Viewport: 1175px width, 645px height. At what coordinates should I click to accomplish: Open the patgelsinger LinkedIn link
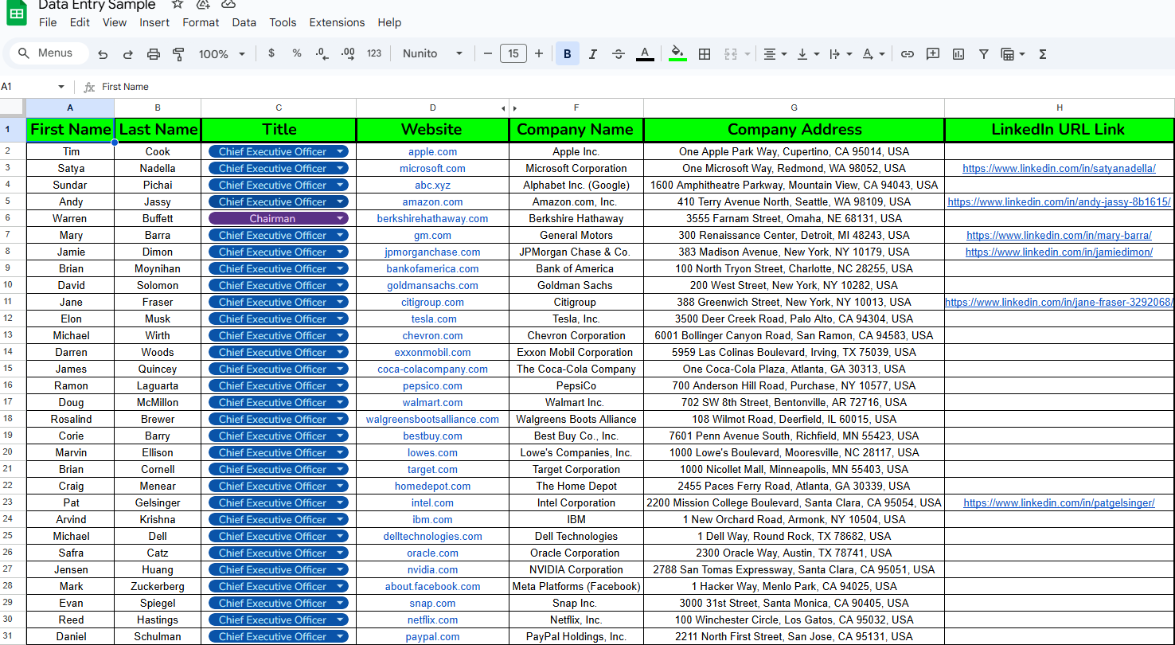1059,502
